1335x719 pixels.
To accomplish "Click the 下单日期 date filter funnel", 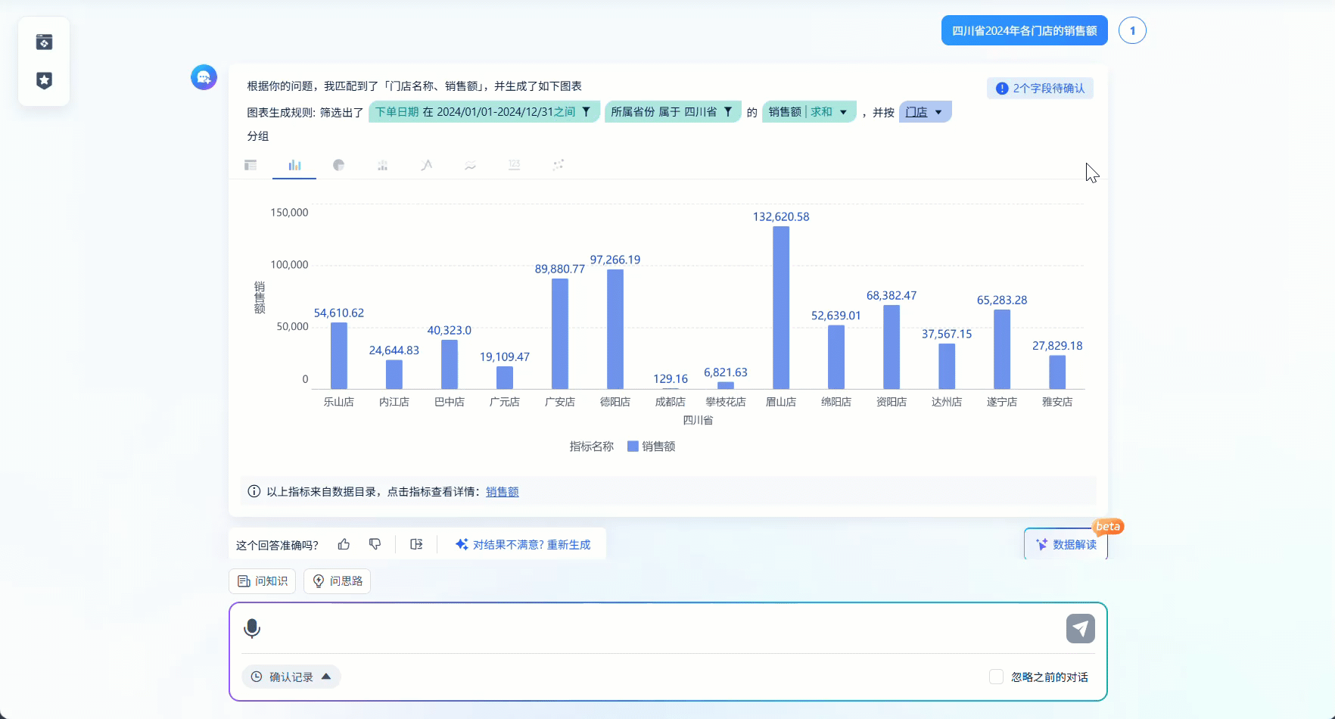I will click(586, 112).
